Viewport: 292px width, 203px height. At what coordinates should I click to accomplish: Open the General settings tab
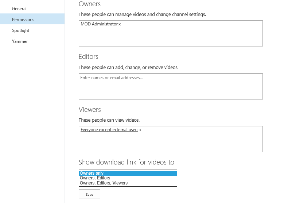pos(19,8)
